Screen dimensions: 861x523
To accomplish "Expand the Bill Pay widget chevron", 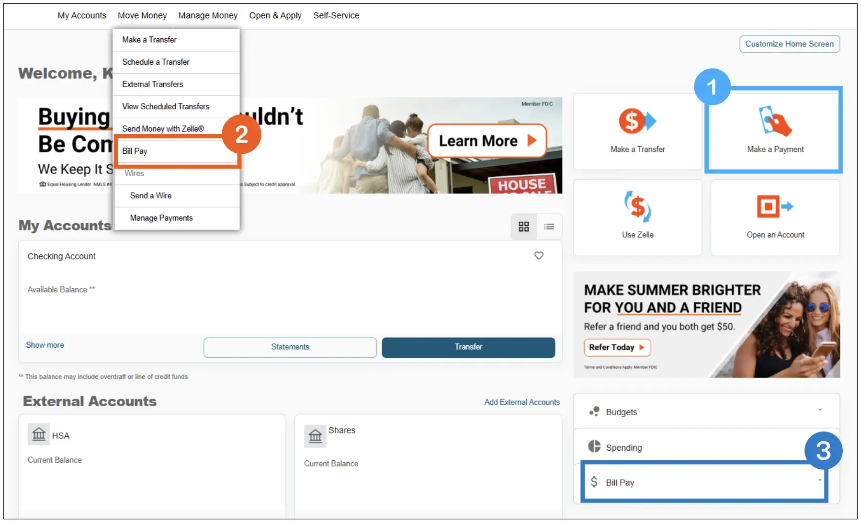I will tap(820, 481).
